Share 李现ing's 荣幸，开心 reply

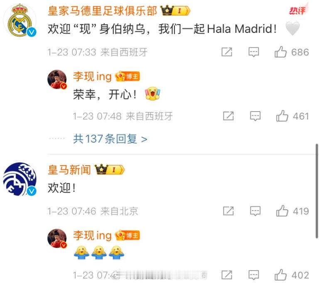(228, 116)
